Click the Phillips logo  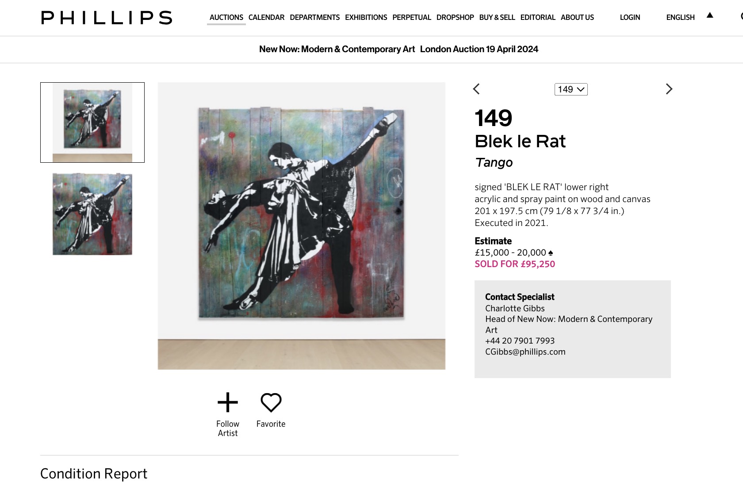[x=107, y=18]
